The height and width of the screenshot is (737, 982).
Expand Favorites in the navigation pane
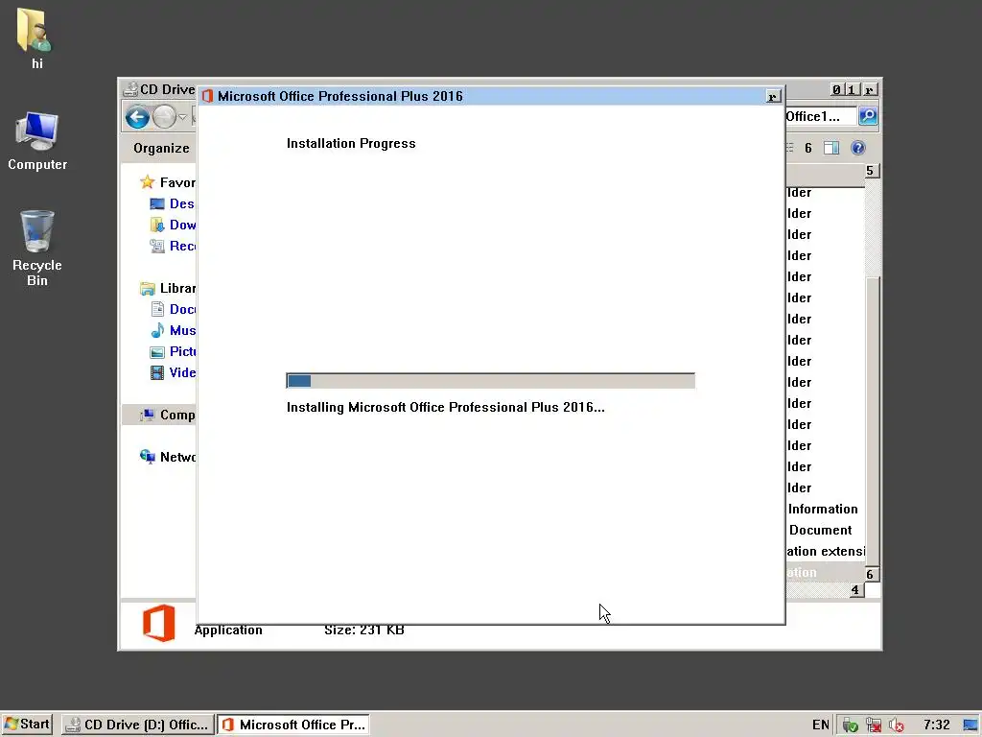[167, 182]
